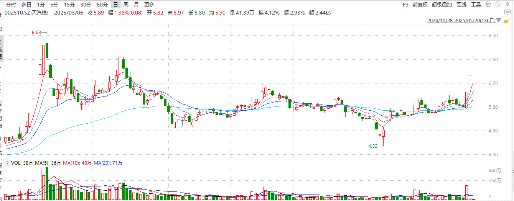Click the help question mark icon in top toolbar
Viewport: 514px width, 201px height.
coord(498,5)
